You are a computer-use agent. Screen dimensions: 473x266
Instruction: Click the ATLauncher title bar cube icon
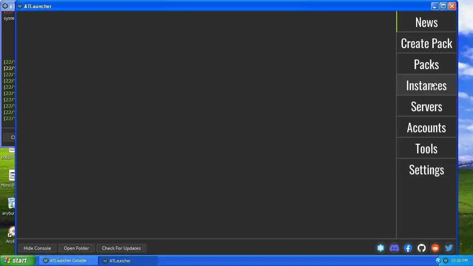pos(20,6)
